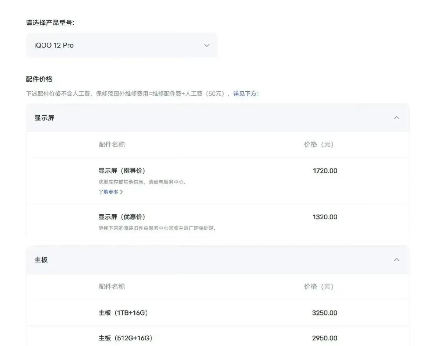Select the 主板（1TB+16G）row name
The width and height of the screenshot is (437, 346).
point(123,313)
